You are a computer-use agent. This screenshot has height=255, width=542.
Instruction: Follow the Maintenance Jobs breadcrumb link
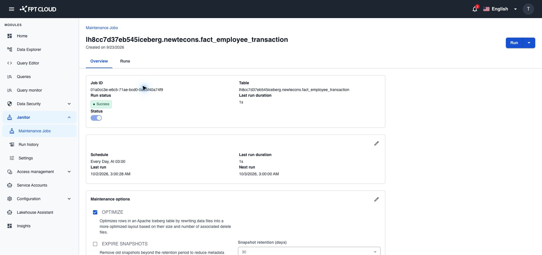click(102, 28)
